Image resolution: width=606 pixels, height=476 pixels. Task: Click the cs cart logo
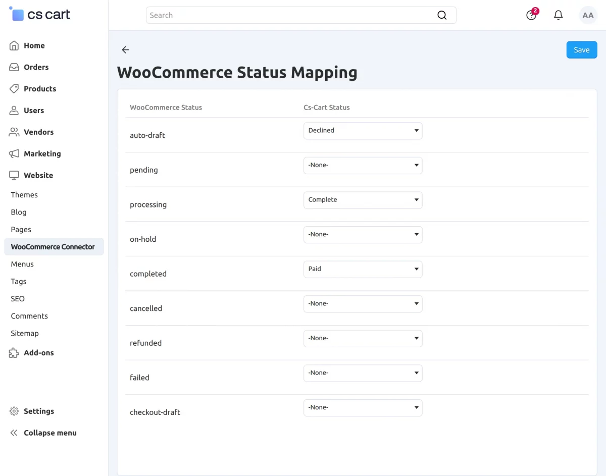(39, 14)
